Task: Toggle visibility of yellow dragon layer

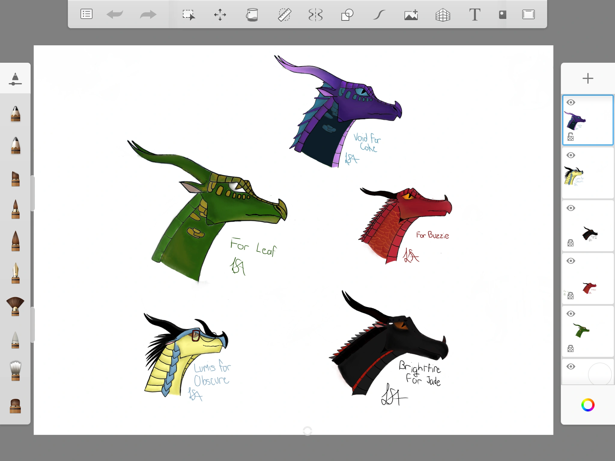Action: (571, 155)
